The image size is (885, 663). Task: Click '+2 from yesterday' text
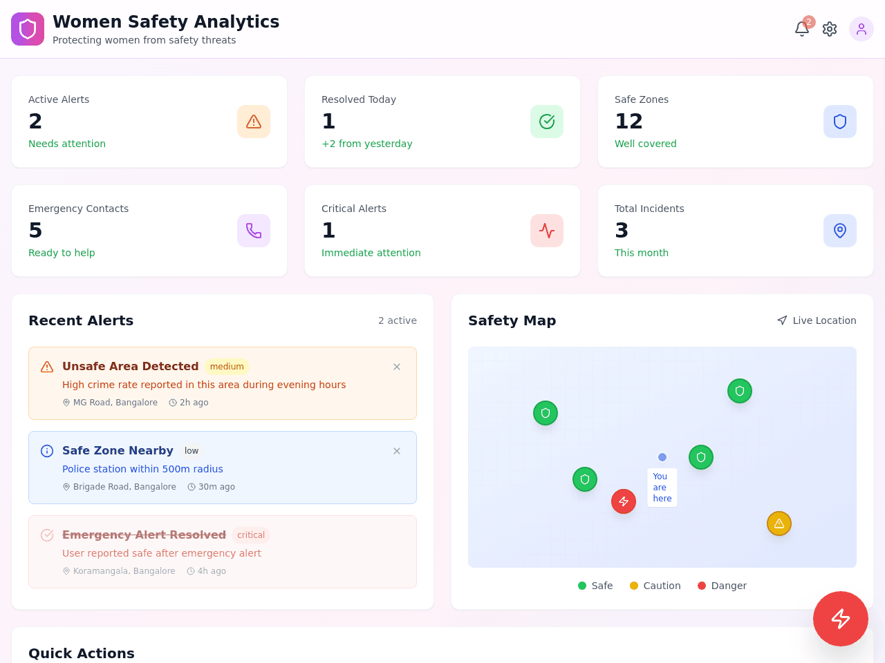click(367, 144)
